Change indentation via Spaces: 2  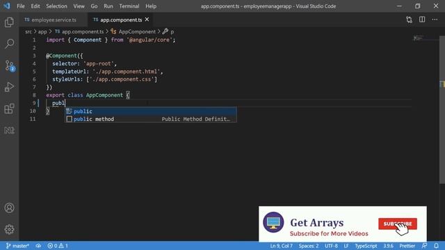[x=309, y=246]
